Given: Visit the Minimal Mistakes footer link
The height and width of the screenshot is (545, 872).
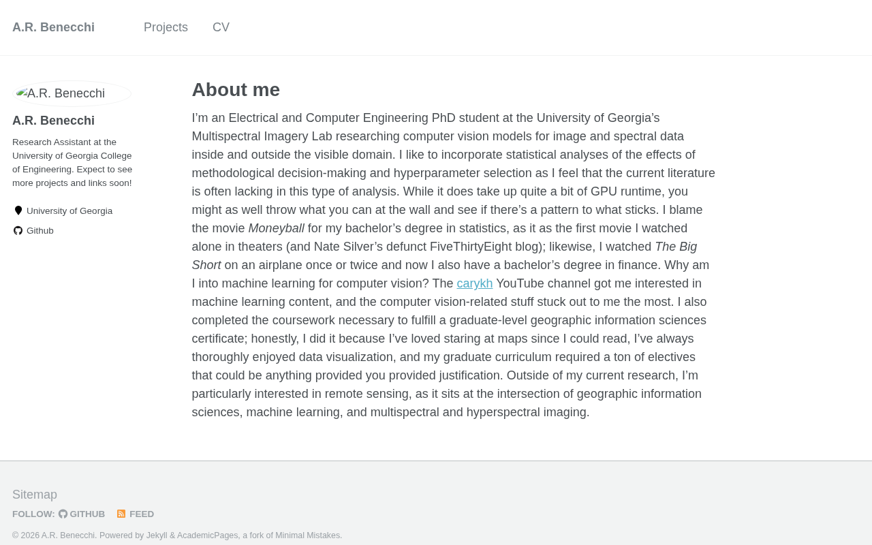Looking at the screenshot, I should click(x=307, y=535).
